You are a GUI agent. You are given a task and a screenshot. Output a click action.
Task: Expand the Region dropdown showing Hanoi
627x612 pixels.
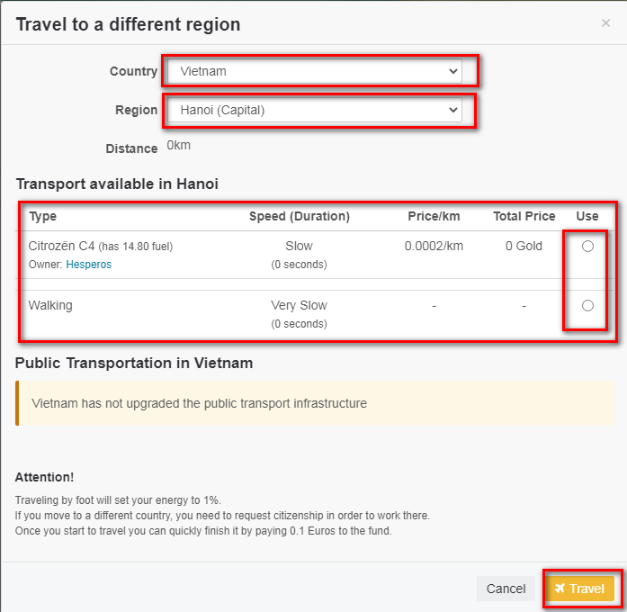tap(314, 111)
